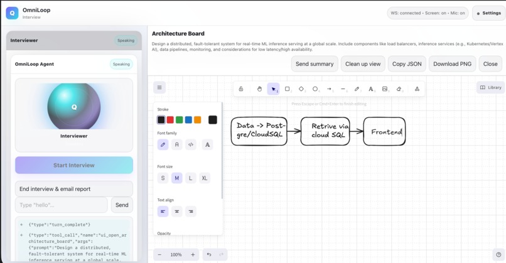Select the Rectangle shape tool

[x=287, y=89]
